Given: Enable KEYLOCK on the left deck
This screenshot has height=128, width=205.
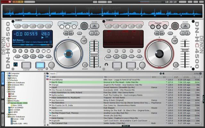Looking at the screenshot, I should coord(85,65).
